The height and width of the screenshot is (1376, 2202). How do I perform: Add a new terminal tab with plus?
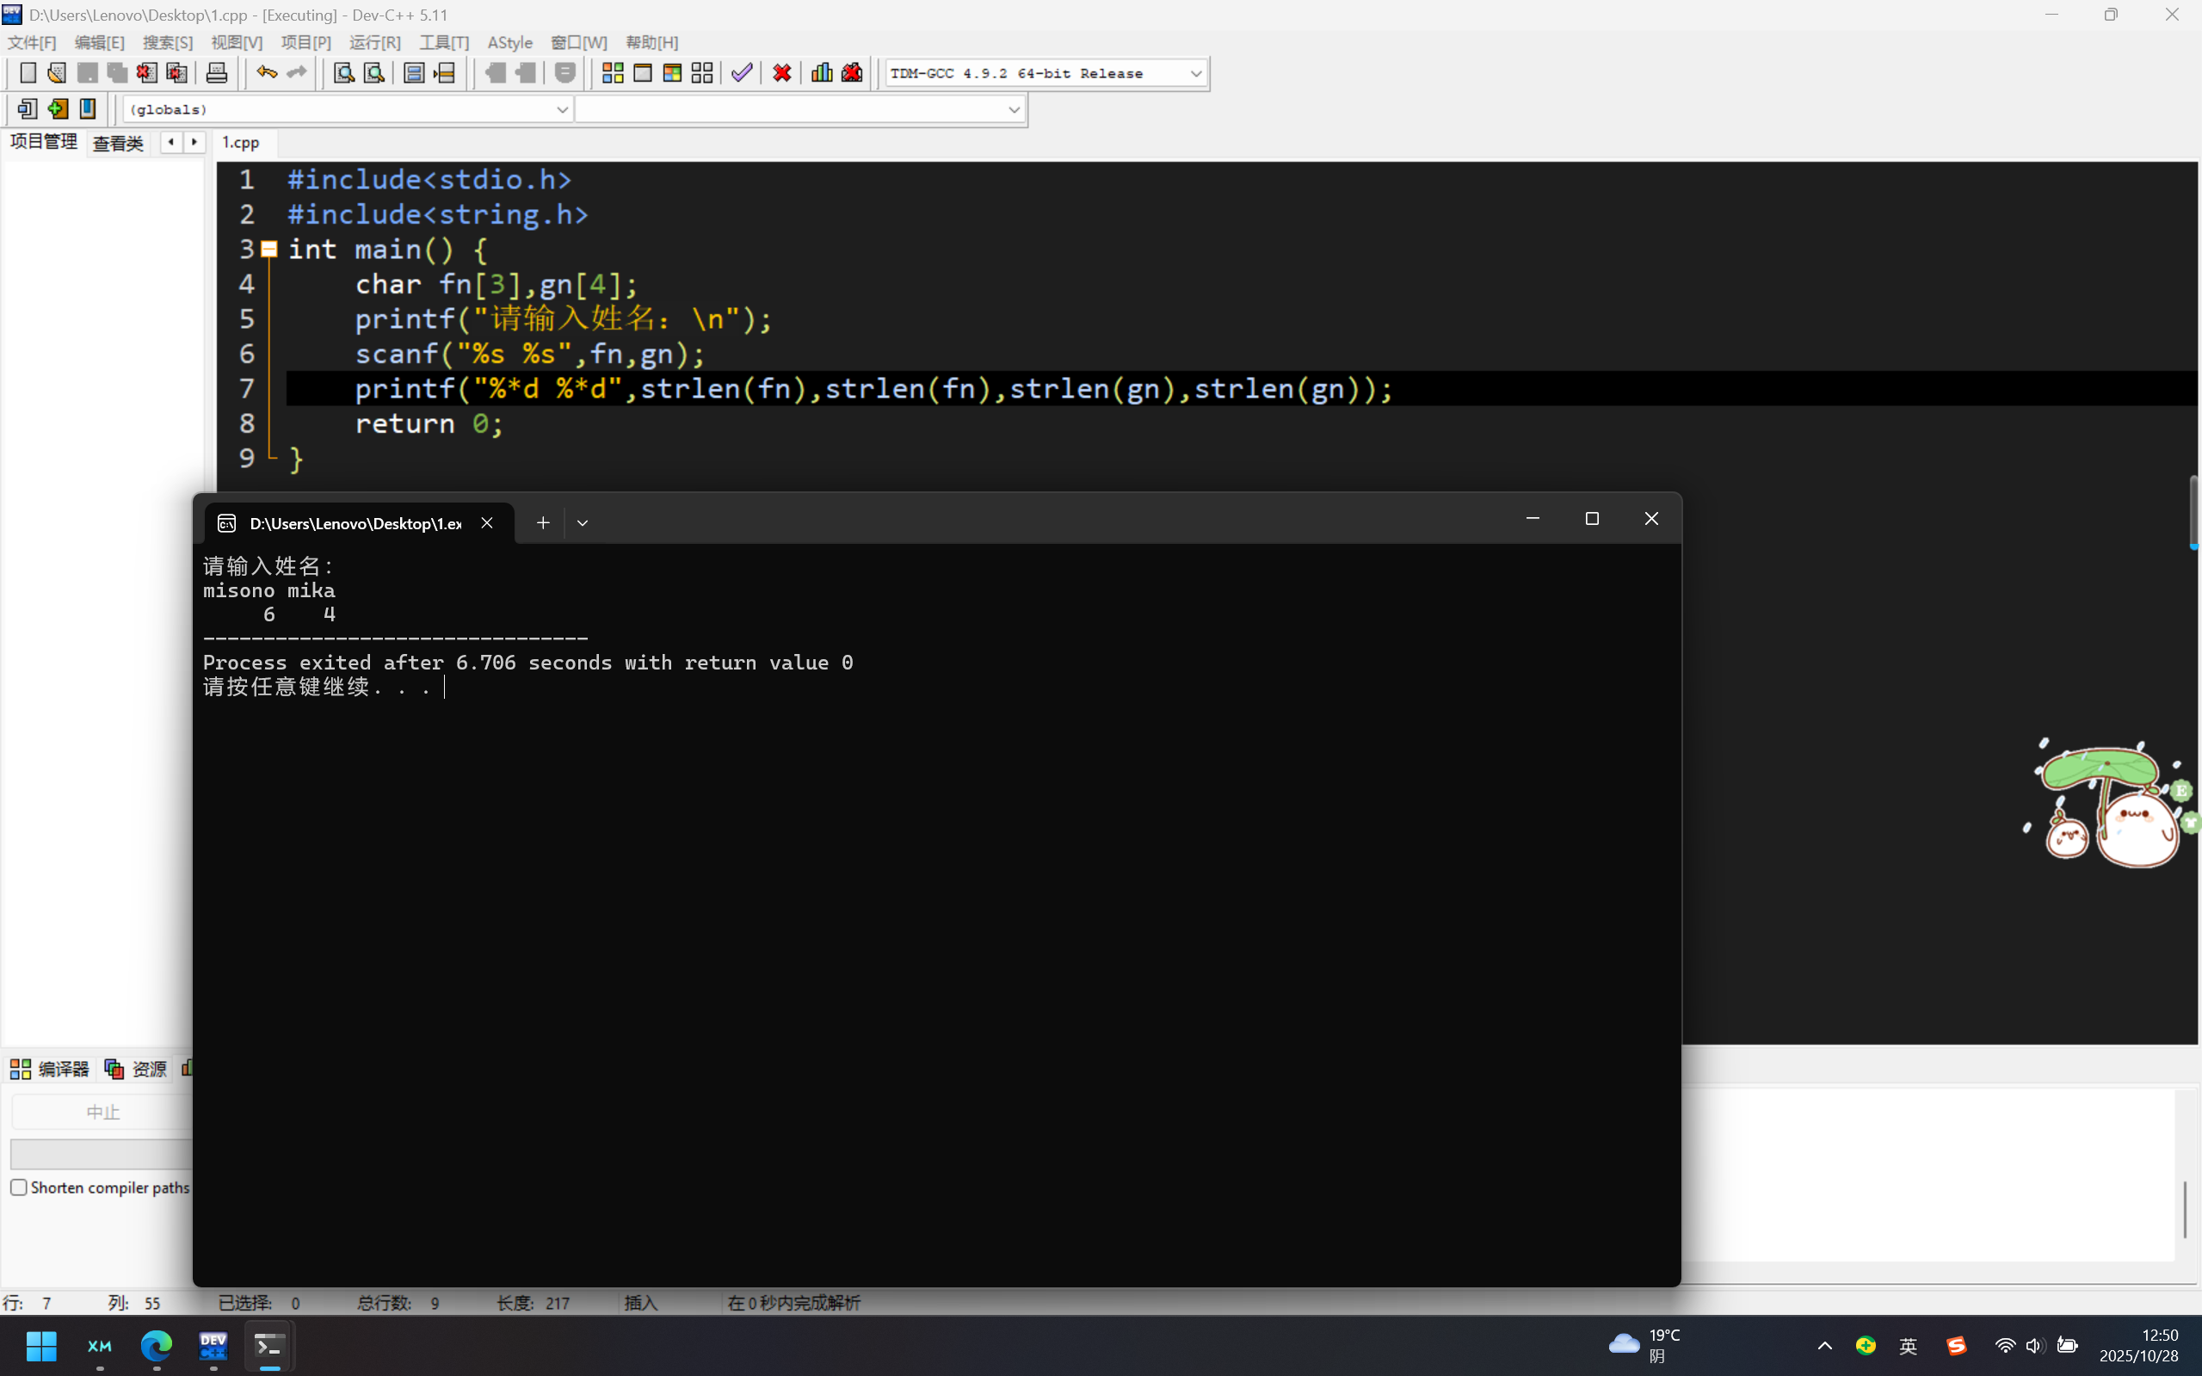(543, 523)
